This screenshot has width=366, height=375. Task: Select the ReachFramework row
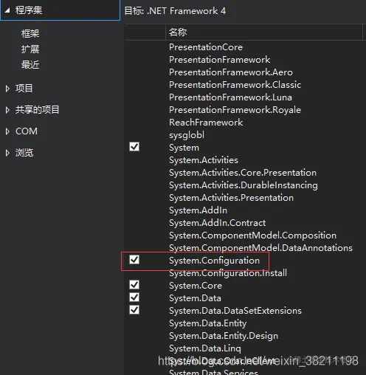point(206,123)
